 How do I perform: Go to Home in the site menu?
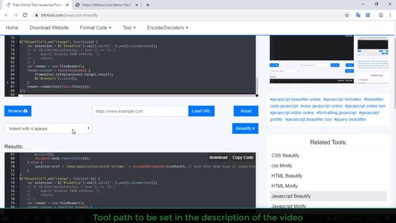(12, 28)
